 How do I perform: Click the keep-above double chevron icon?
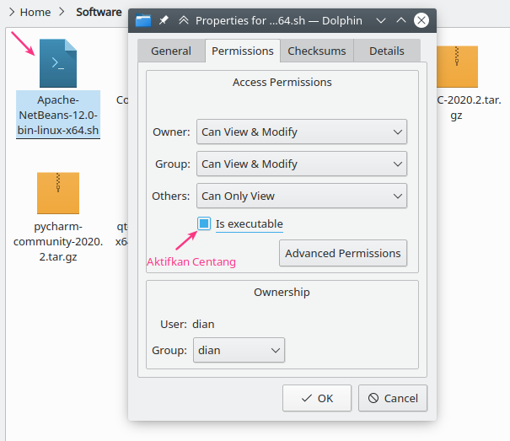[183, 19]
